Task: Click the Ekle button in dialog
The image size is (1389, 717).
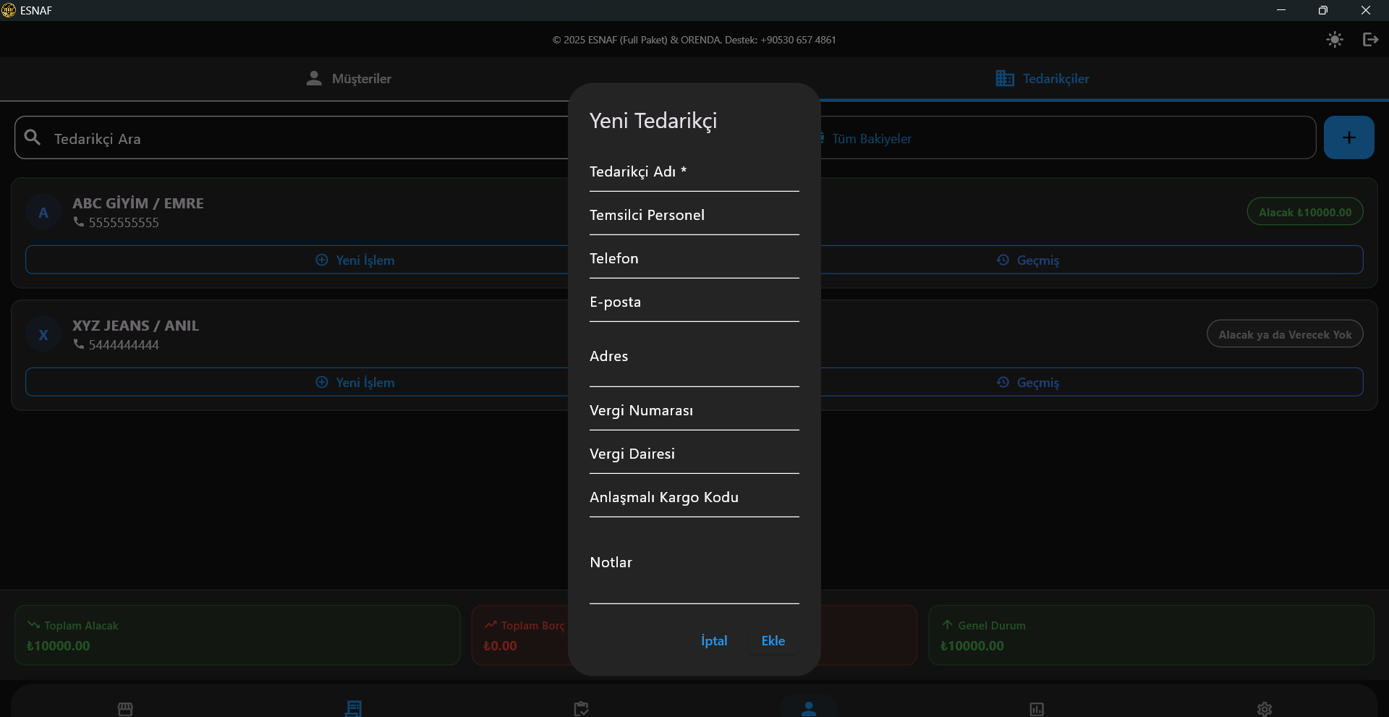Action: (773, 641)
